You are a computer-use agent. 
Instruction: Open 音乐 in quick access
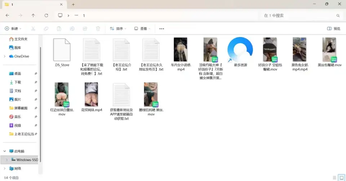[15, 117]
